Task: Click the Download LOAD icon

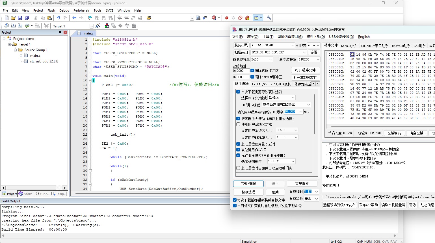Action: tap(47, 26)
